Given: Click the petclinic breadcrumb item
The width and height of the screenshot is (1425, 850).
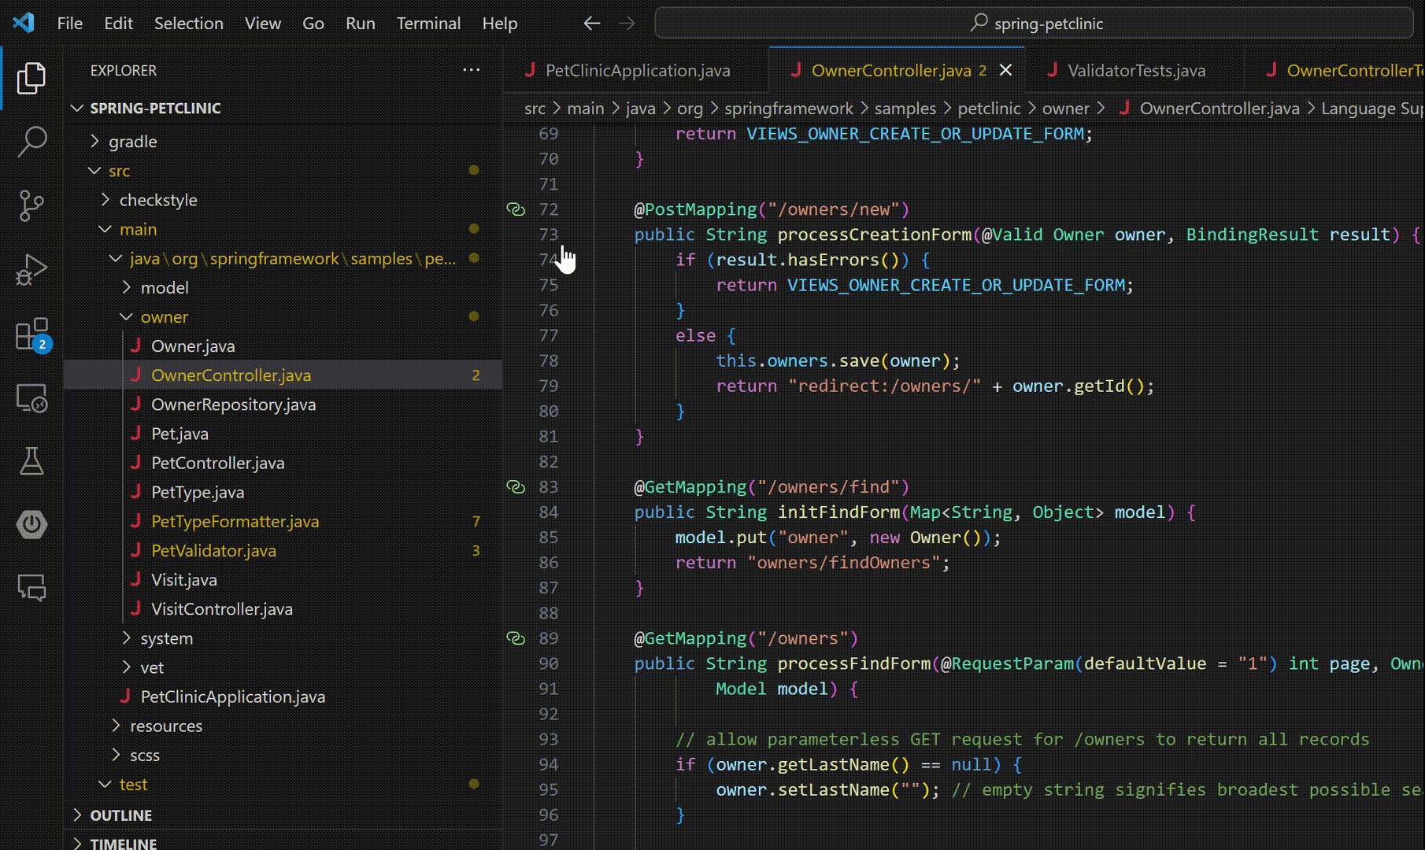Looking at the screenshot, I should (x=989, y=108).
